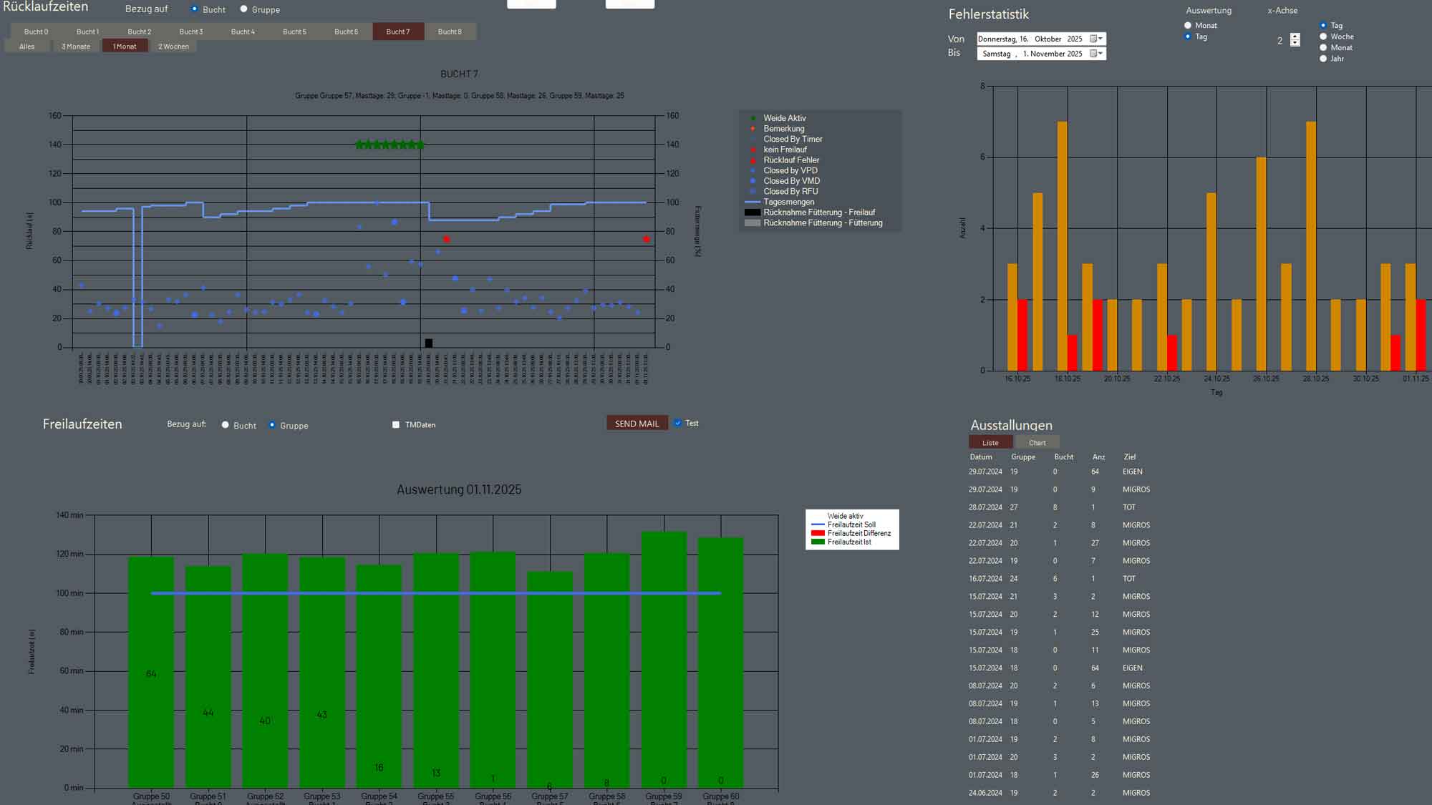Click the black Rücknahme Fütterung marker in chart
Image resolution: width=1432 pixels, height=805 pixels.
(429, 343)
